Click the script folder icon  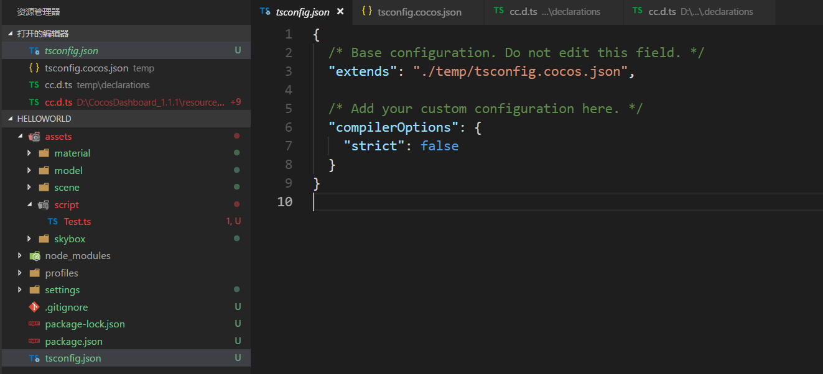click(44, 205)
